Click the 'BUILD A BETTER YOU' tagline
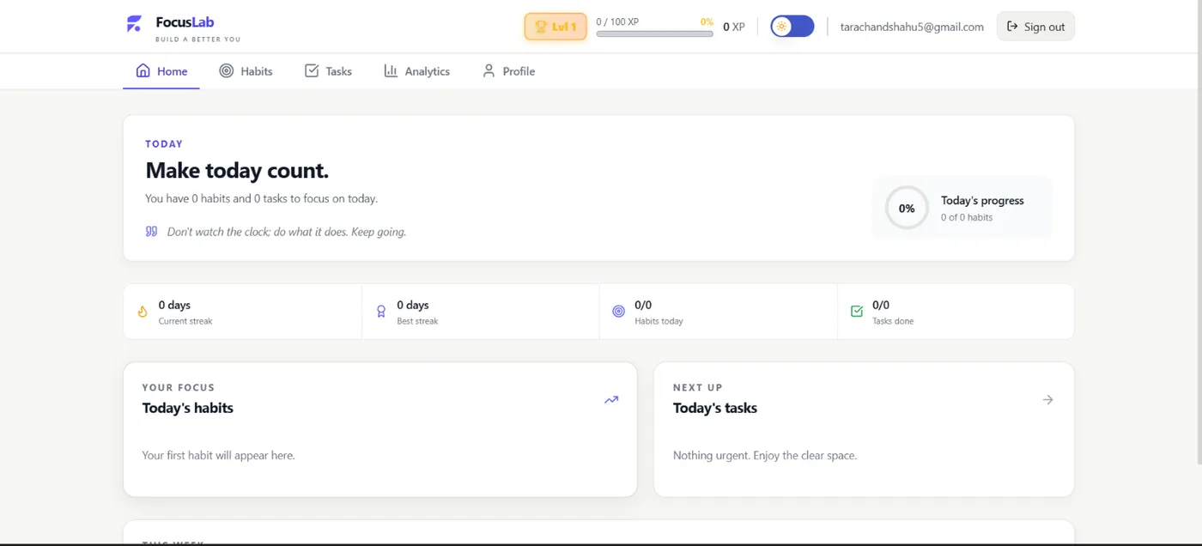Screen dimensions: 1202x546 pos(197,39)
